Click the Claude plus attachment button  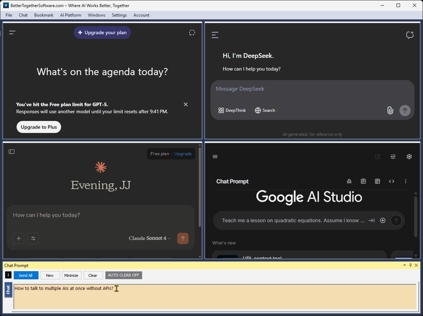19,238
